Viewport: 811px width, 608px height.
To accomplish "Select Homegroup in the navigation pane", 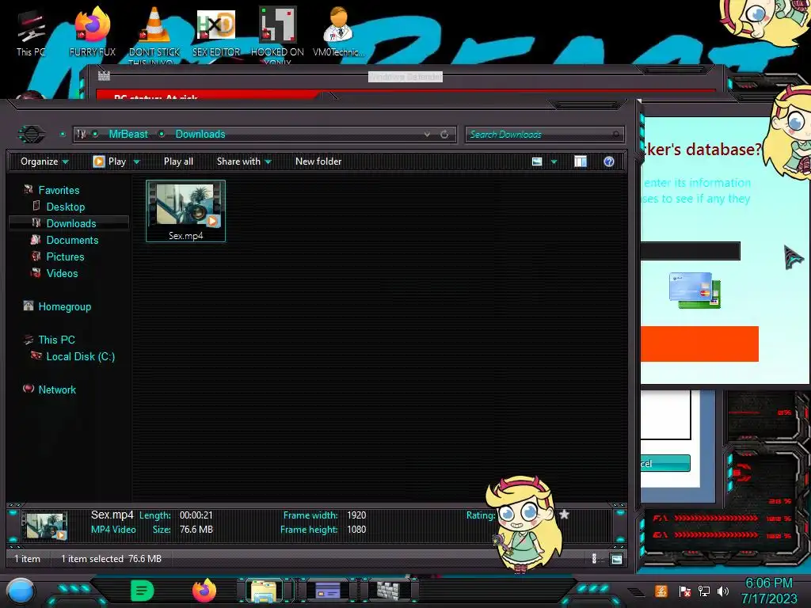I will click(x=64, y=306).
